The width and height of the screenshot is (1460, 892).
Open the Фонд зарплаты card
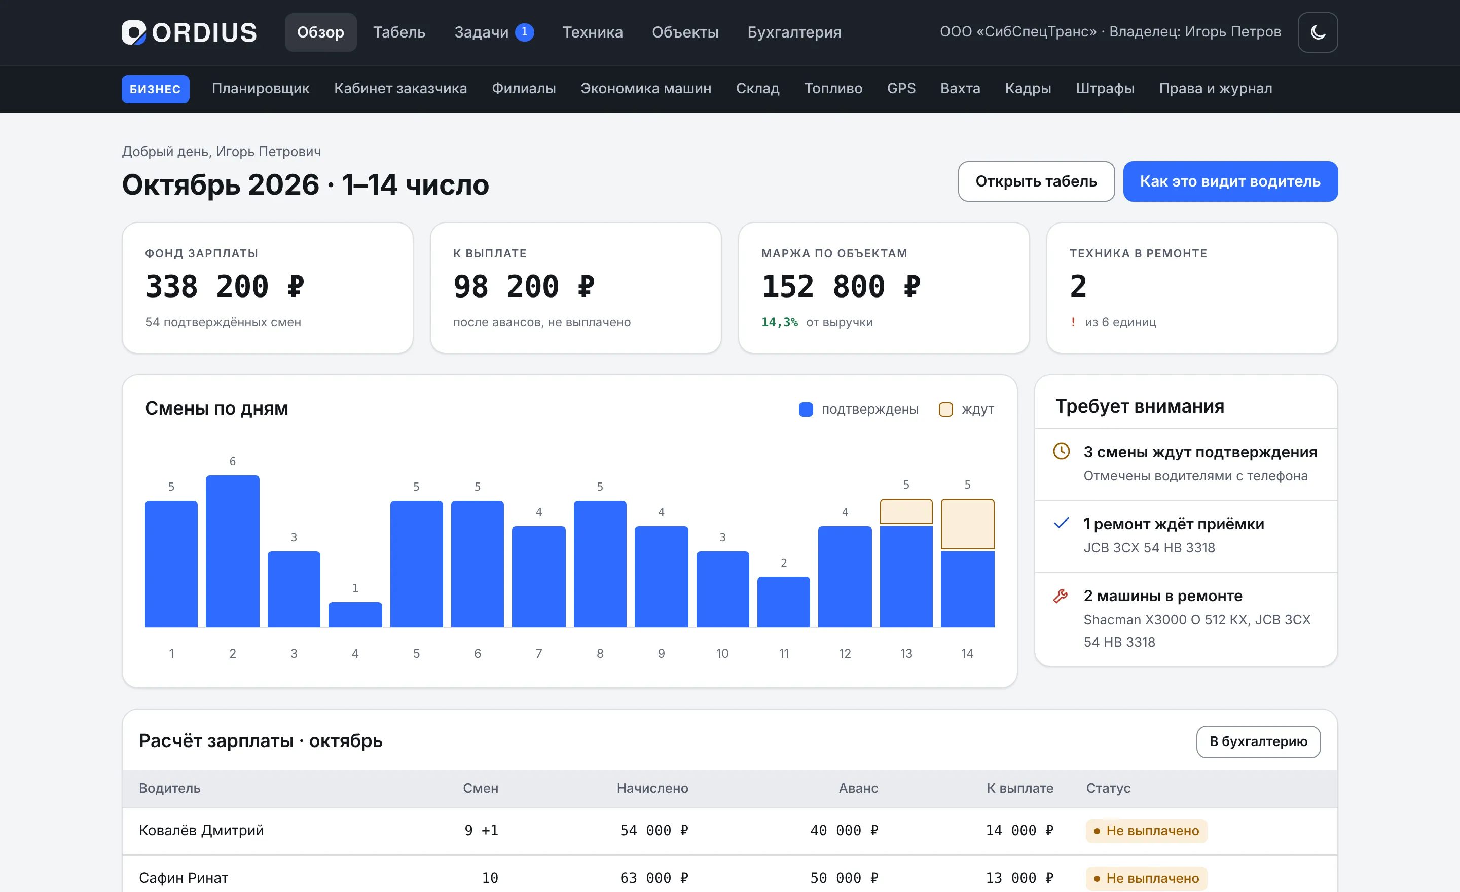(267, 287)
